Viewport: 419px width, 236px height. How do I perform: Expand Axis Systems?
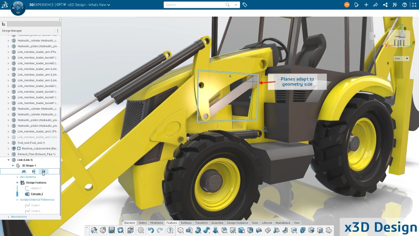point(17,177)
